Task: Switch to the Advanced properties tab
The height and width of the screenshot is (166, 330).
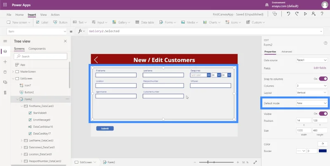Action: coord(287,52)
